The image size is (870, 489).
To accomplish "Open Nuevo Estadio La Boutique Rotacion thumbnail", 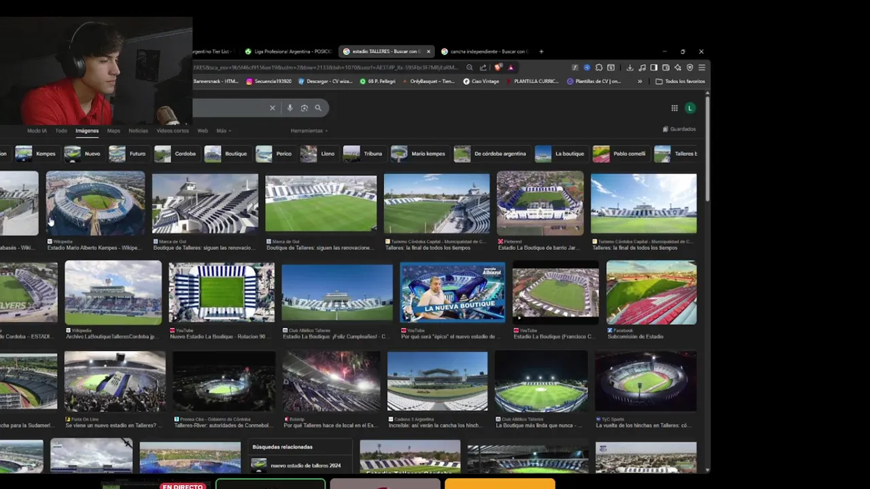I will 222,293.
